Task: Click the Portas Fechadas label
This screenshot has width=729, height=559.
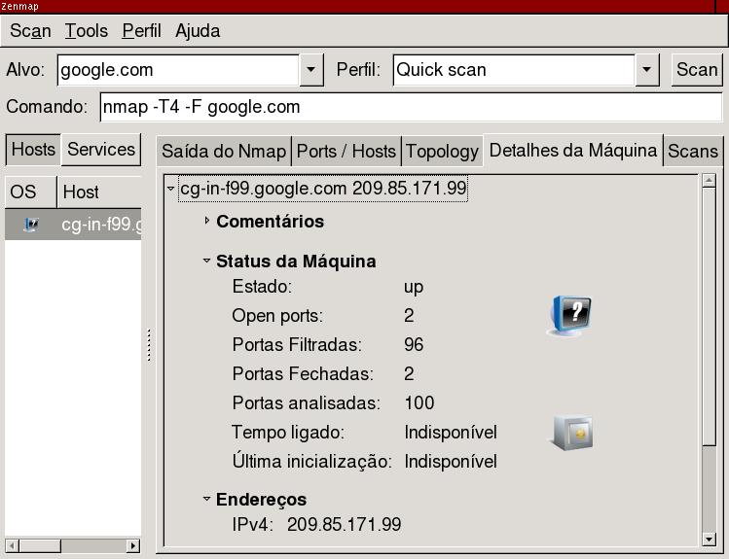Action: click(x=303, y=373)
